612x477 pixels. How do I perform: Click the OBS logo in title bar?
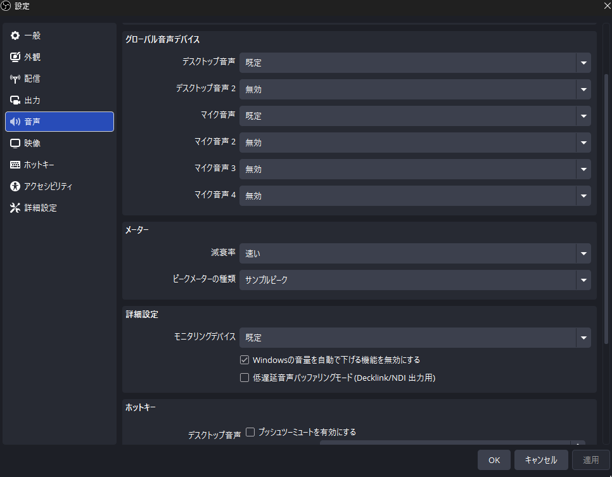point(6,6)
